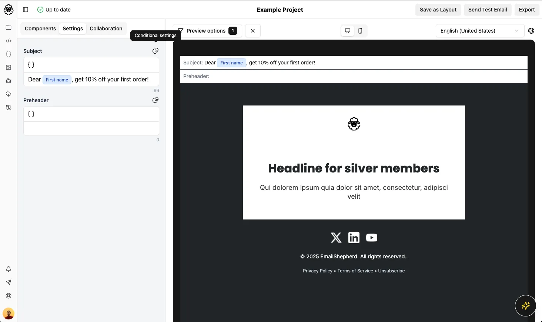The image size is (542, 322).
Task: Open the Preview options filter menu
Action: pyautogui.click(x=207, y=31)
